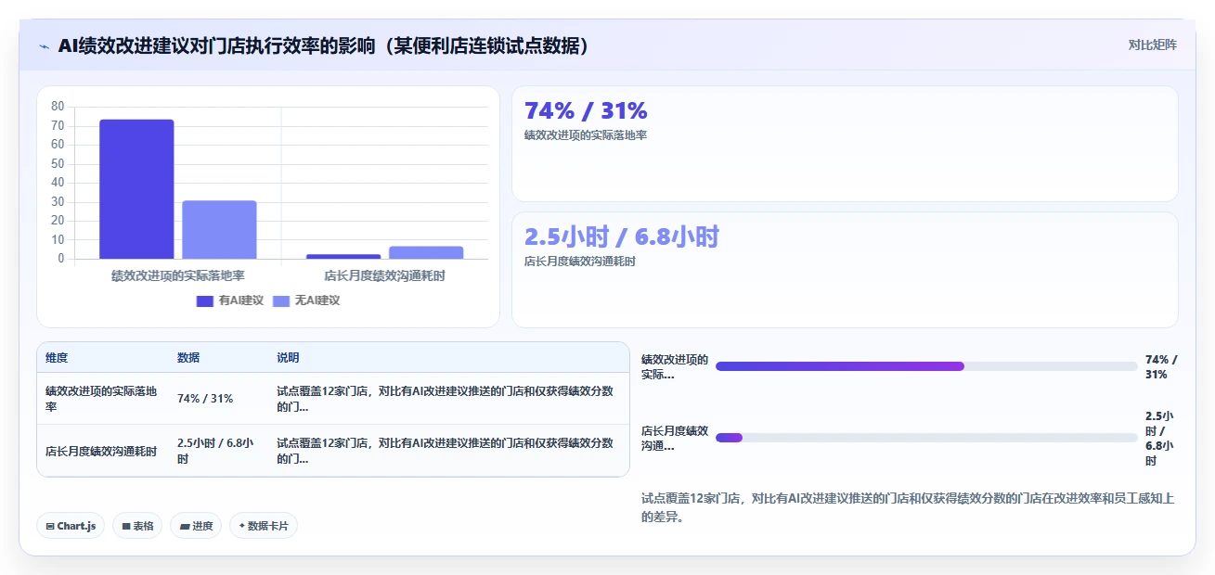The image size is (1215, 575).
Task: Click the 维度 table column header
Action: (x=57, y=358)
